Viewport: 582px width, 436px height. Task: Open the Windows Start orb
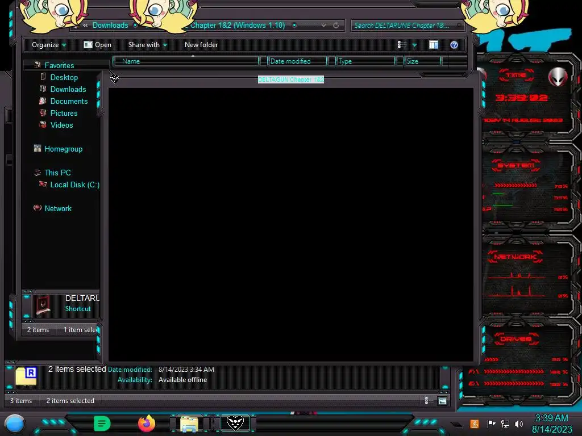tap(15, 424)
